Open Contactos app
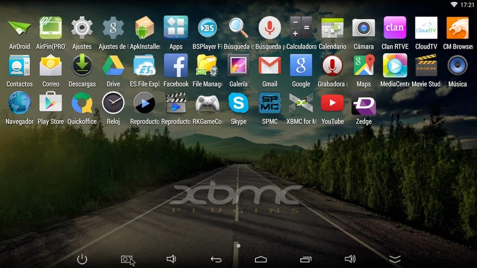 point(20,65)
